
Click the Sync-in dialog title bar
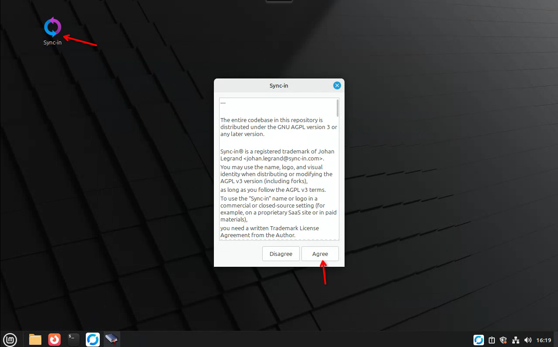point(279,85)
